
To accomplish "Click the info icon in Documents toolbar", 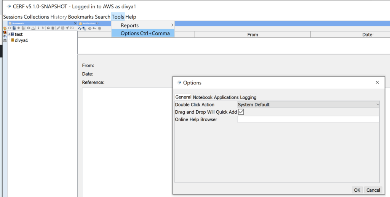I will point(38,28).
